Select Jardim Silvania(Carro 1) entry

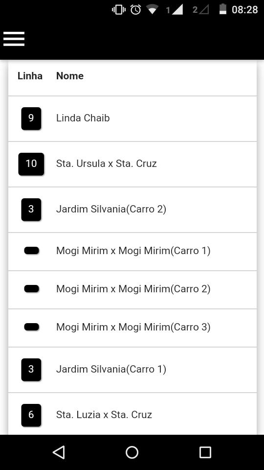coord(132,370)
